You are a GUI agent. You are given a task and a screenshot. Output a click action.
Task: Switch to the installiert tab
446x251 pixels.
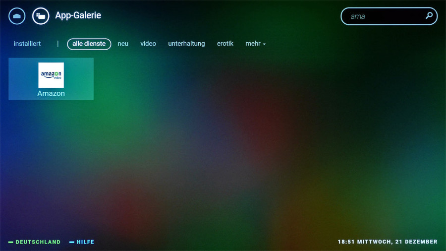27,44
